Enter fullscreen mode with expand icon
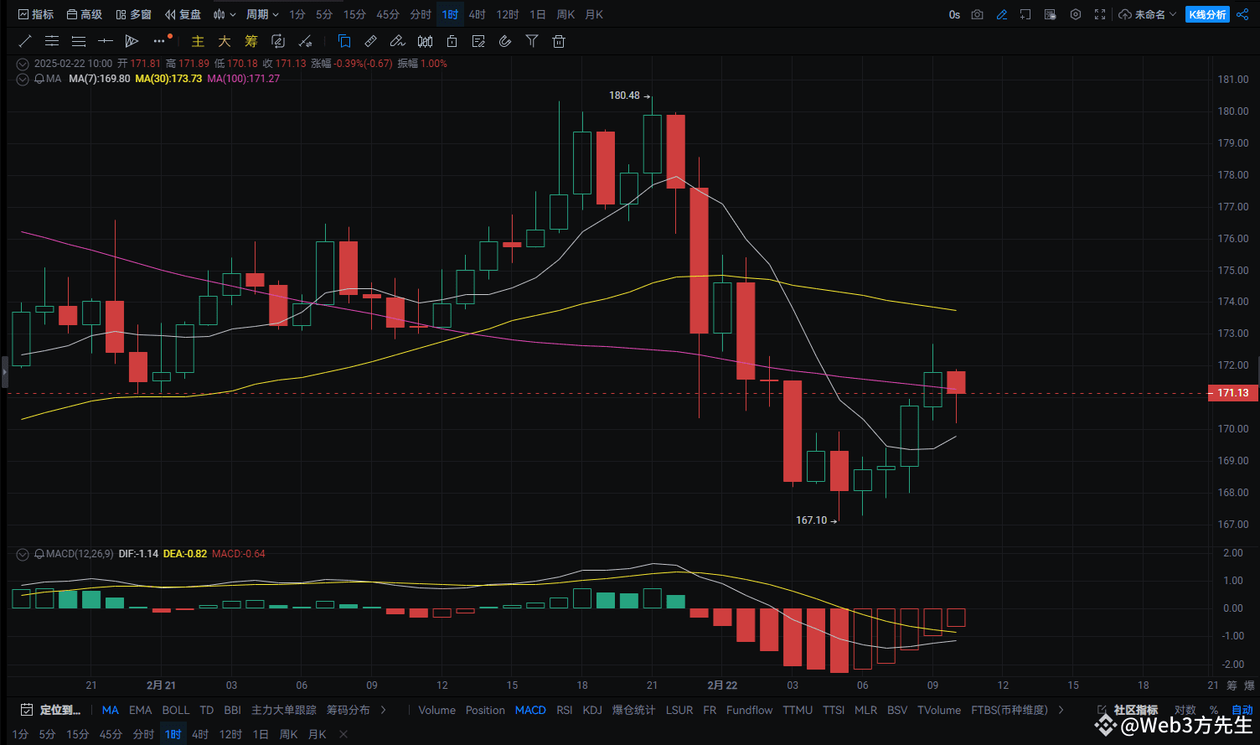The width and height of the screenshot is (1260, 745). [1100, 14]
